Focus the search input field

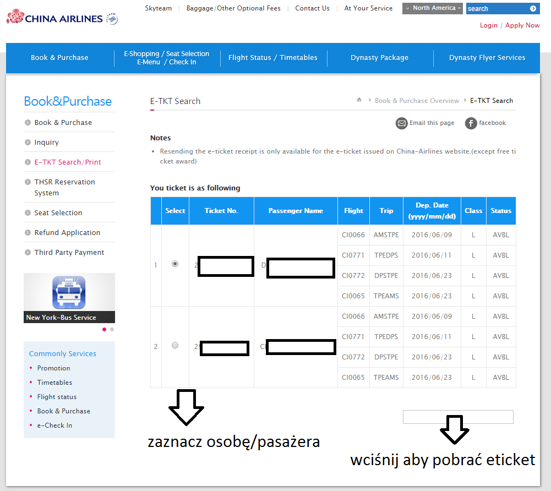click(x=498, y=8)
